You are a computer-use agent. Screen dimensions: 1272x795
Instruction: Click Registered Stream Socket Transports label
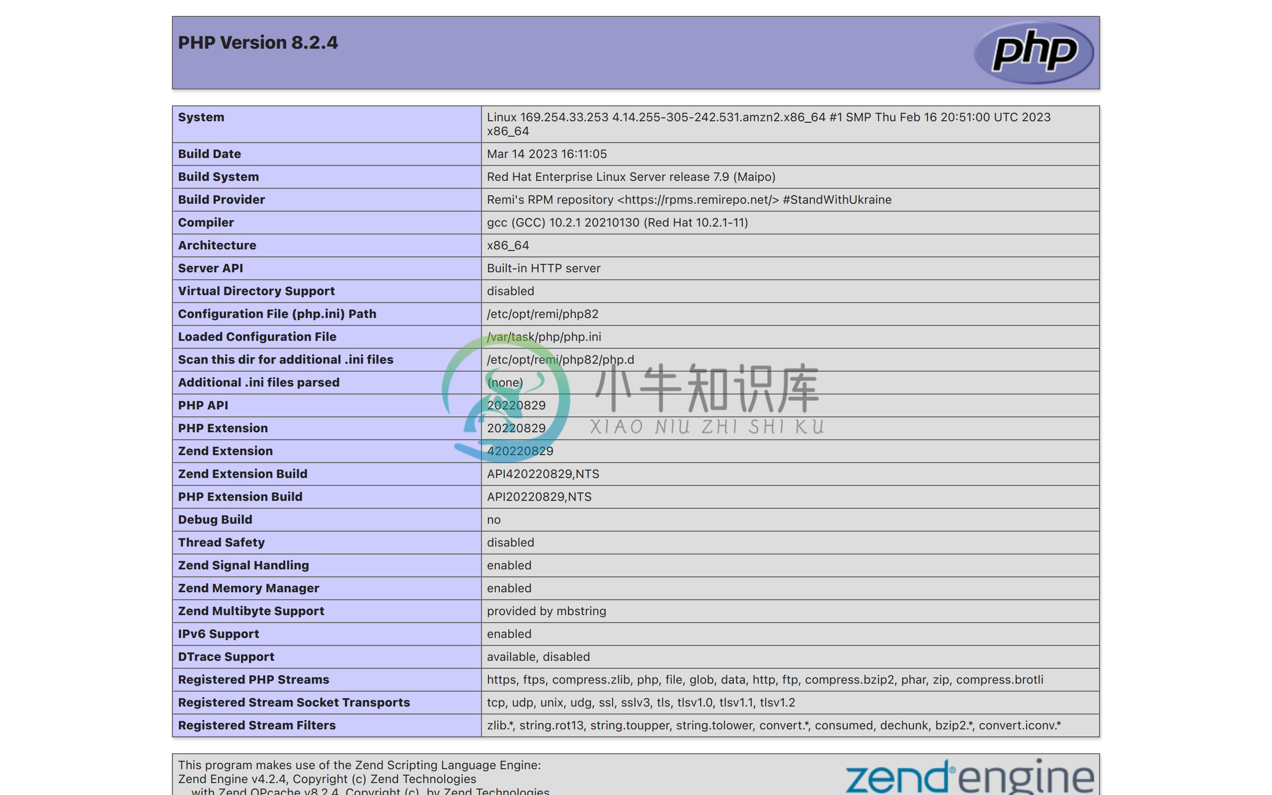point(294,703)
